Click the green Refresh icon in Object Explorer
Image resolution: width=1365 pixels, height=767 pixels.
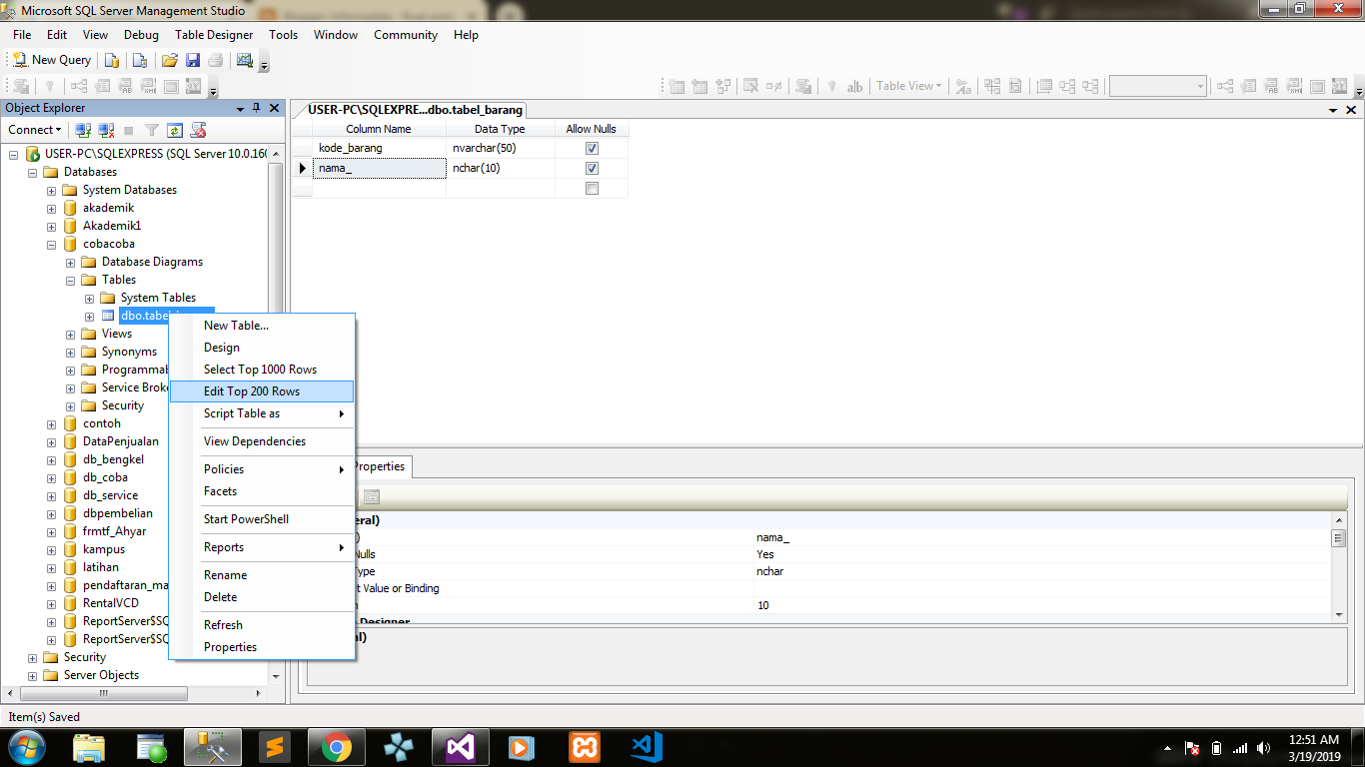click(175, 130)
